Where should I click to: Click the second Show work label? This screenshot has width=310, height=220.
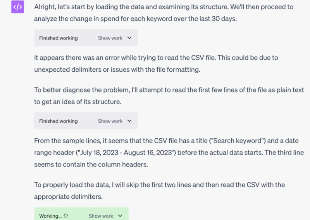[x=110, y=121]
